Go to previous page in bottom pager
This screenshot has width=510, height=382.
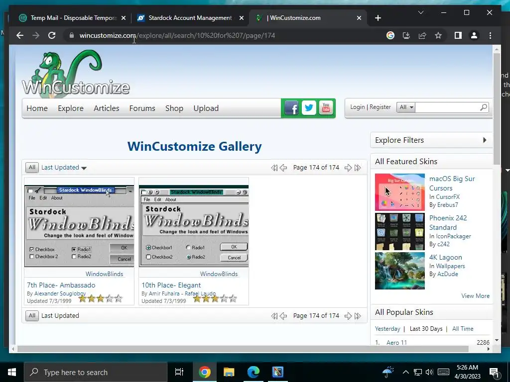tap(283, 316)
